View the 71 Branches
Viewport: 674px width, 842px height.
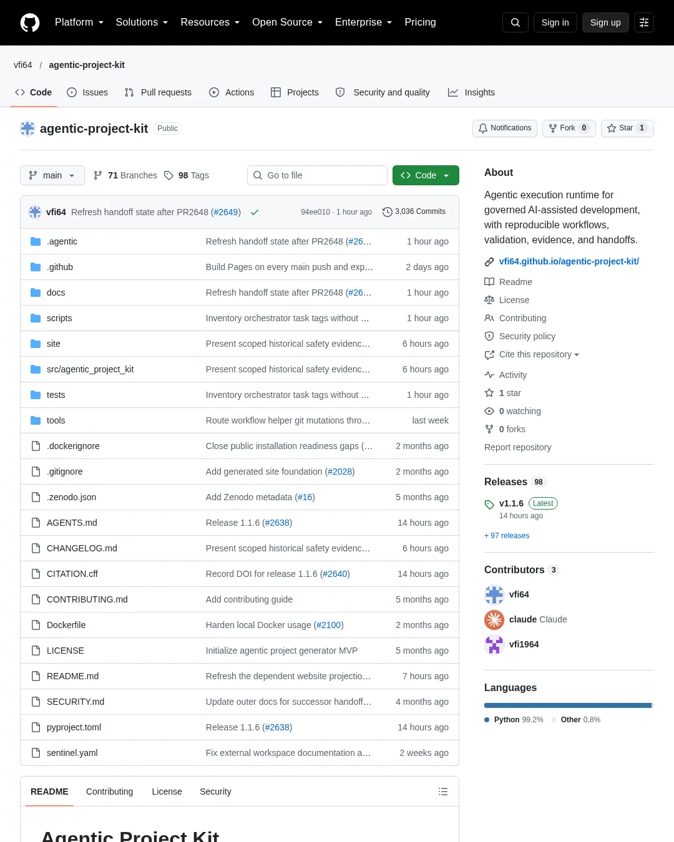(125, 175)
